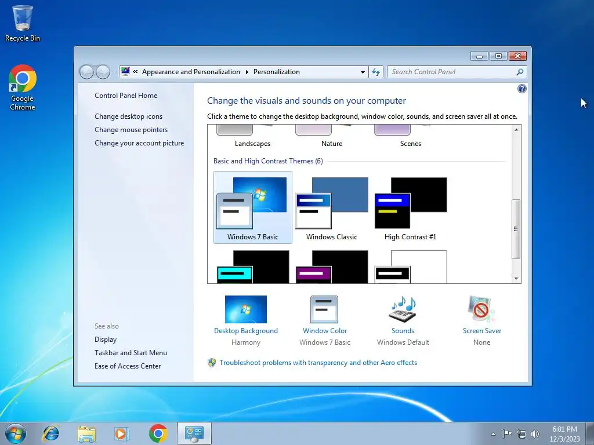The width and height of the screenshot is (594, 445).
Task: Click the theme list scroll down arrow
Action: point(516,279)
